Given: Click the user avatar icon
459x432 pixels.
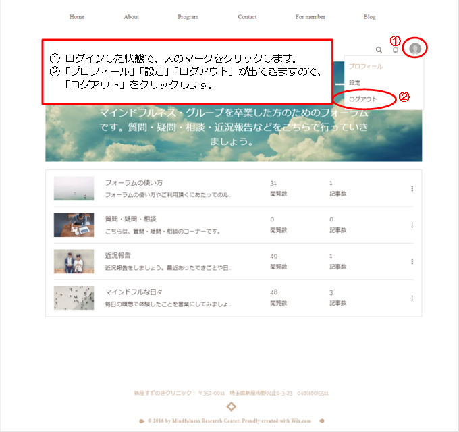Looking at the screenshot, I should coord(415,49).
